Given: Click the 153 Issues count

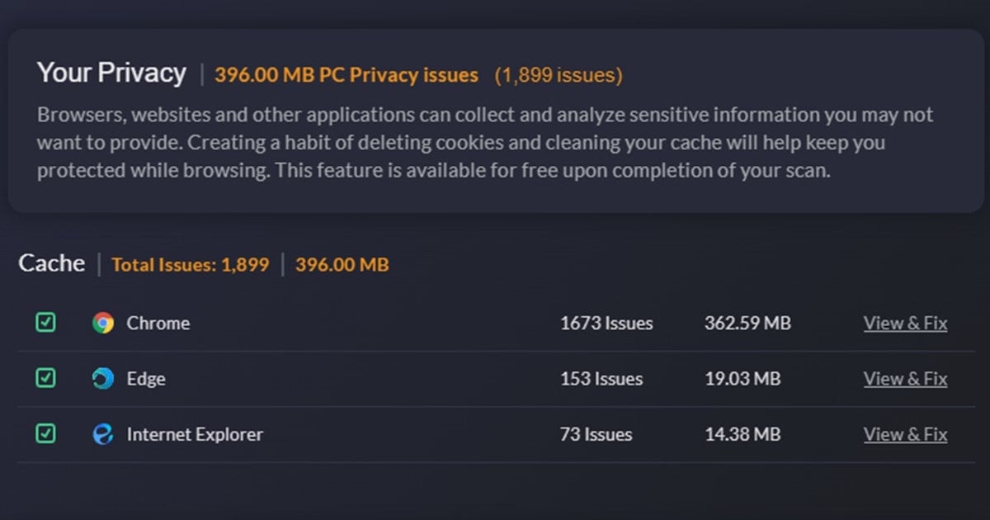Looking at the screenshot, I should [x=601, y=379].
